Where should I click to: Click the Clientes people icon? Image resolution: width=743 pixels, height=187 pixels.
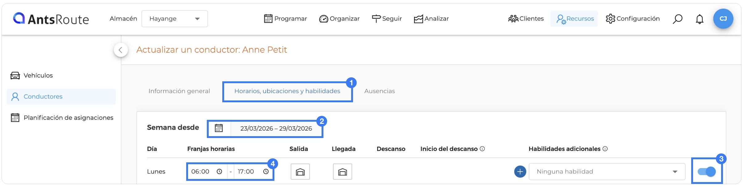(x=513, y=19)
